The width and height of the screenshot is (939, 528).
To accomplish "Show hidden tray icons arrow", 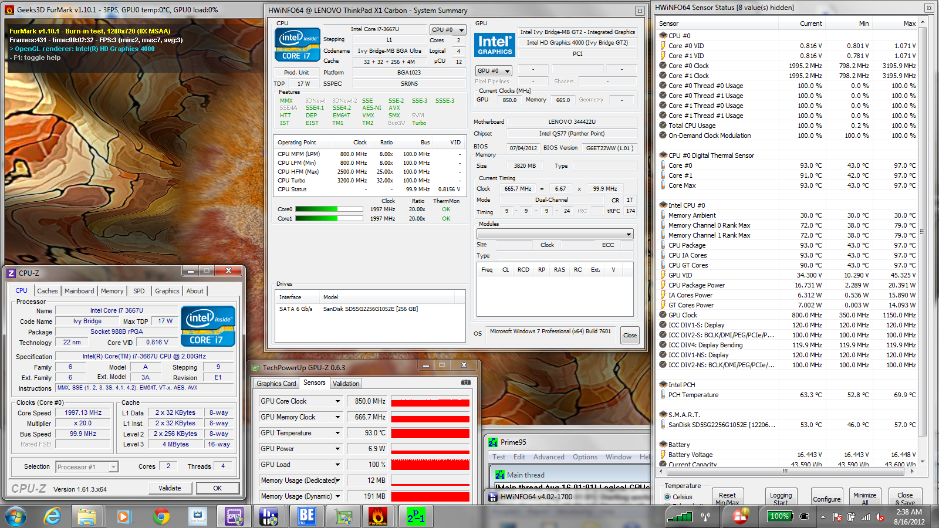I will (x=823, y=517).
